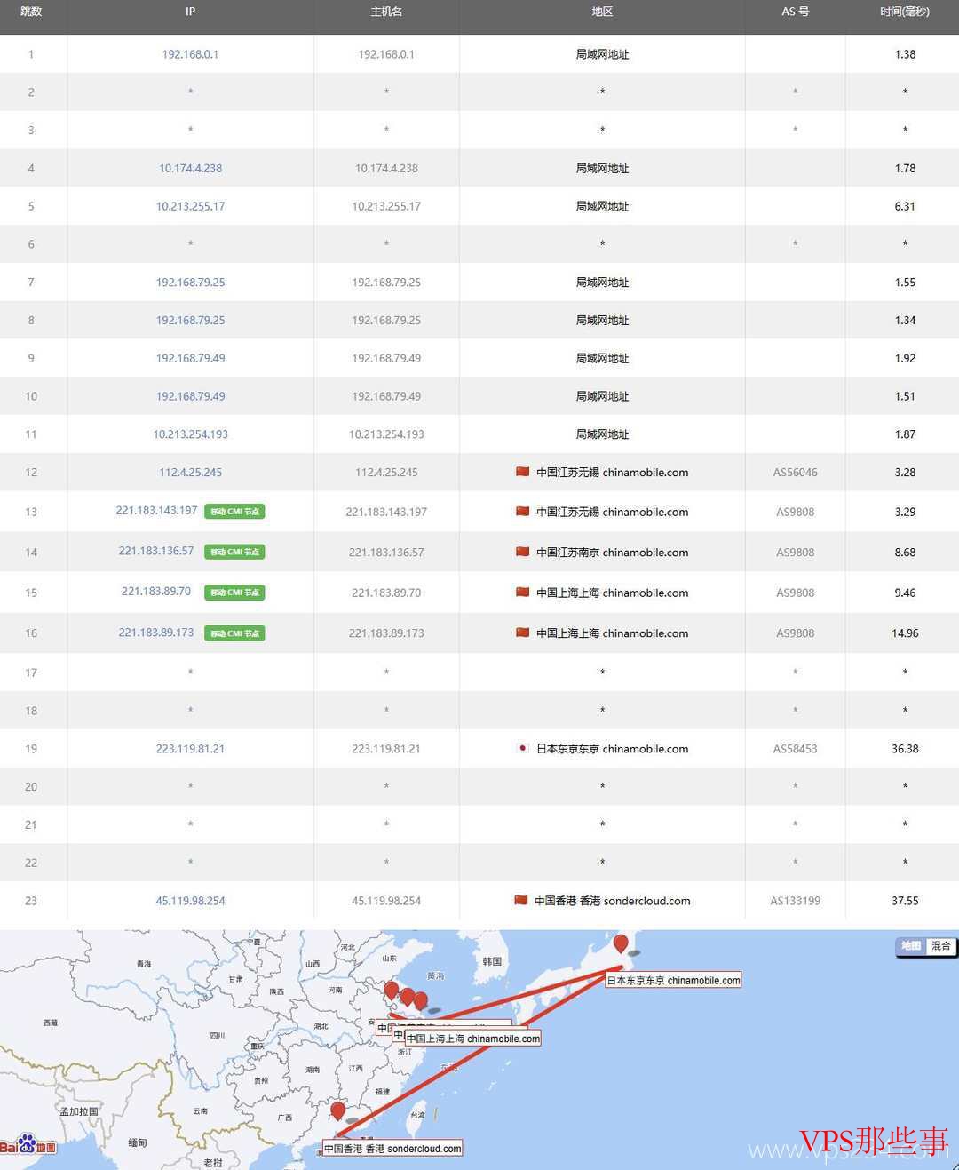Image resolution: width=959 pixels, height=1170 pixels.
Task: Open IP link 10.213.255.17 in IP column
Action: (x=190, y=206)
